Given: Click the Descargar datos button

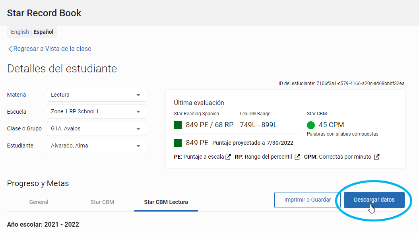Looking at the screenshot, I should [x=374, y=200].
